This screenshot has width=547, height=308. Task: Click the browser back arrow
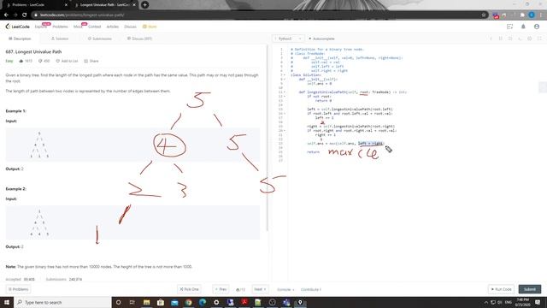pos(6,15)
